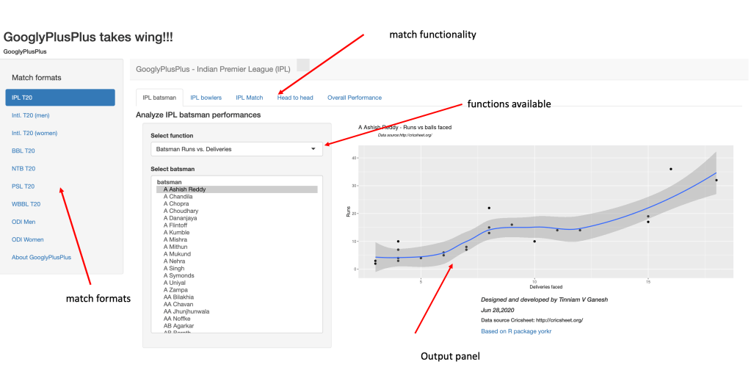Screen dimensions: 751x384
Task: Select A Flintoff in the batsman list
Action: coord(177,225)
